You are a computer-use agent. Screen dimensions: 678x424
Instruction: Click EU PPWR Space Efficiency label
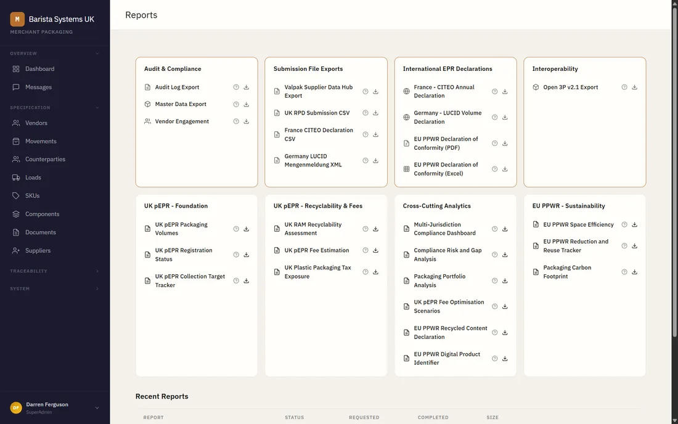click(578, 224)
